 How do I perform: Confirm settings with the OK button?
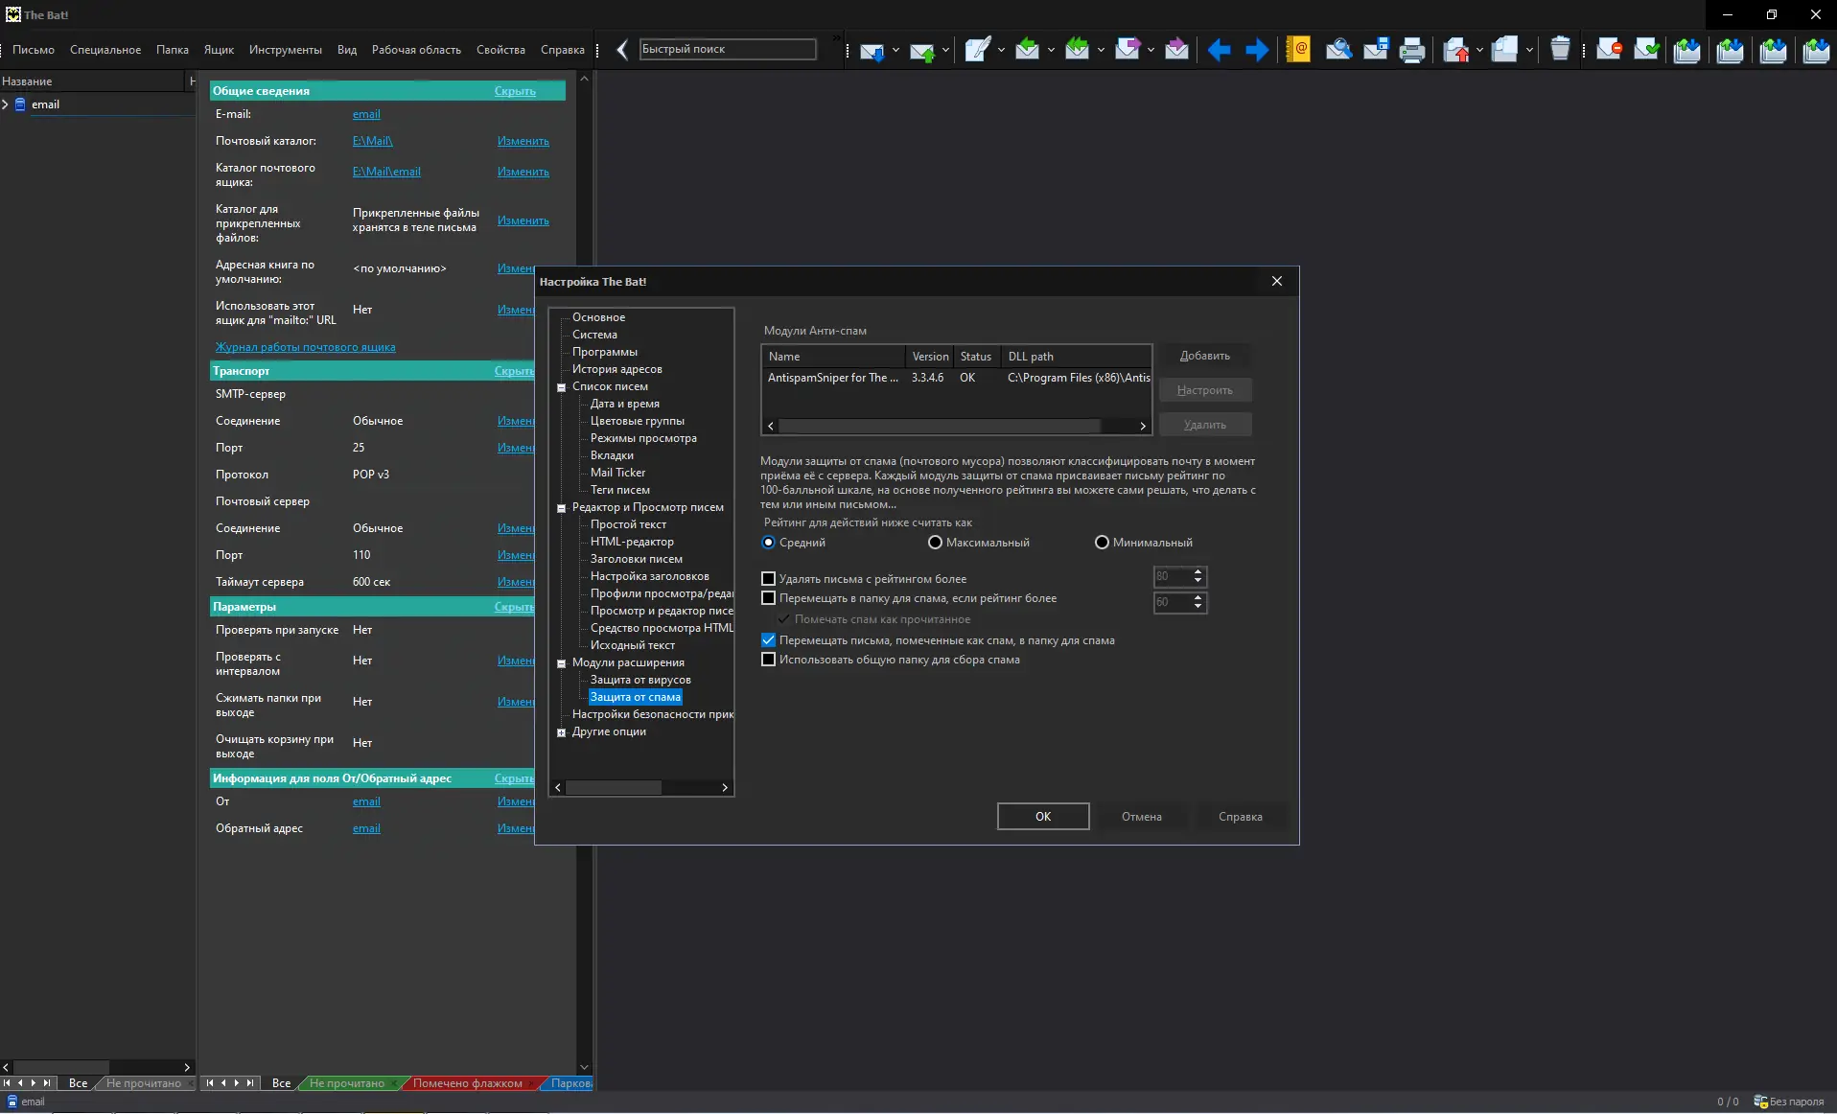coord(1042,817)
